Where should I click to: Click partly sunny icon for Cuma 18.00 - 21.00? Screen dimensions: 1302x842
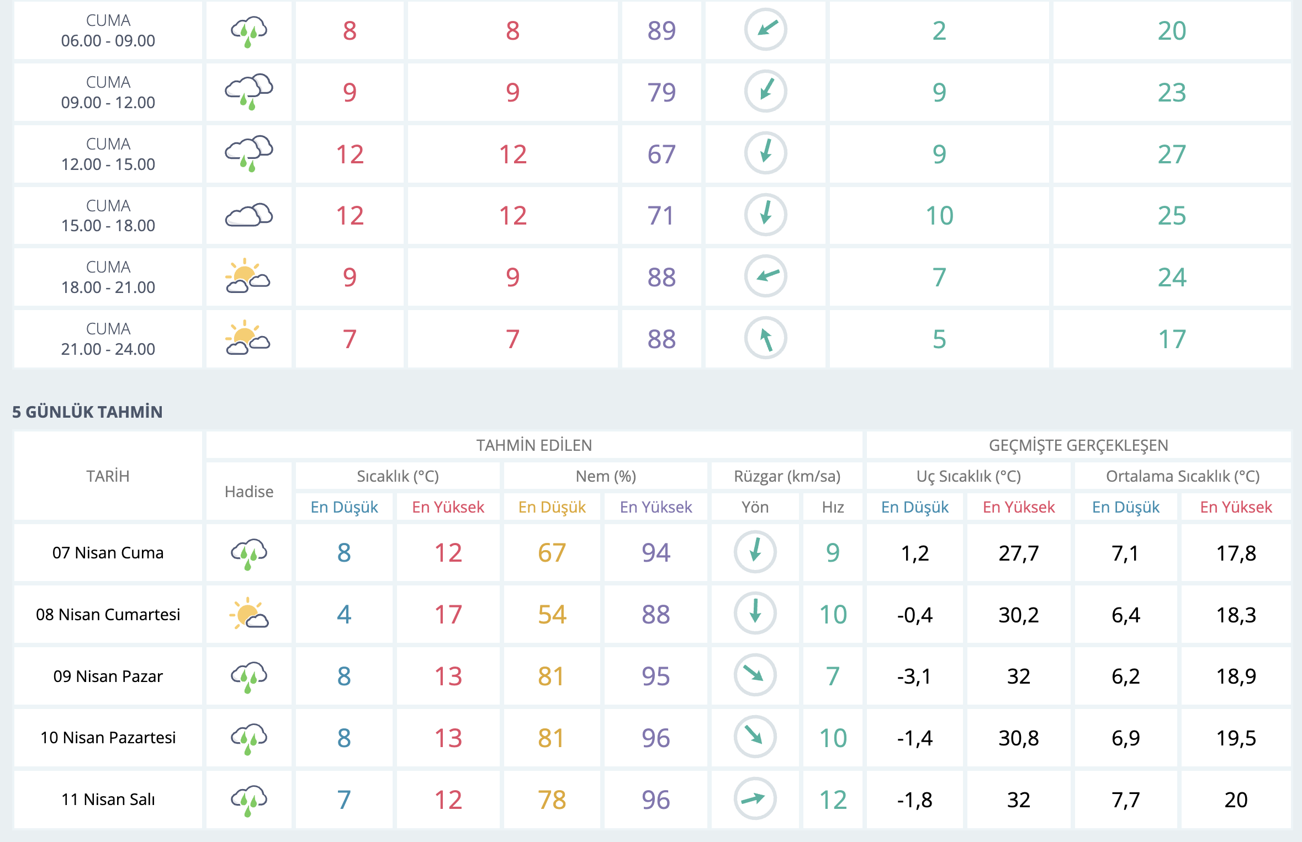coord(248,276)
